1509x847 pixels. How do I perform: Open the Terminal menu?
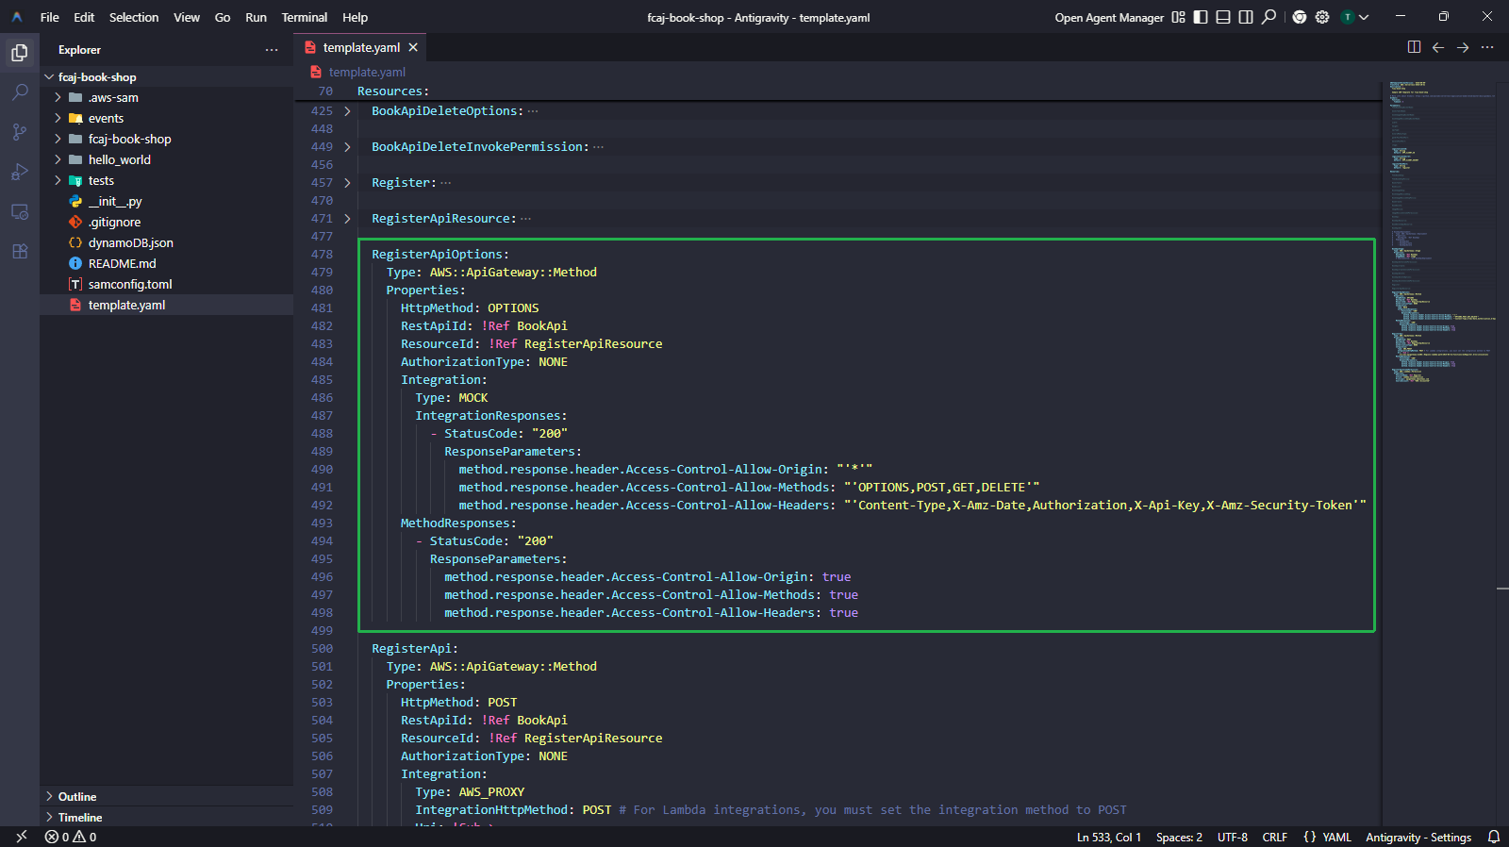pos(305,17)
